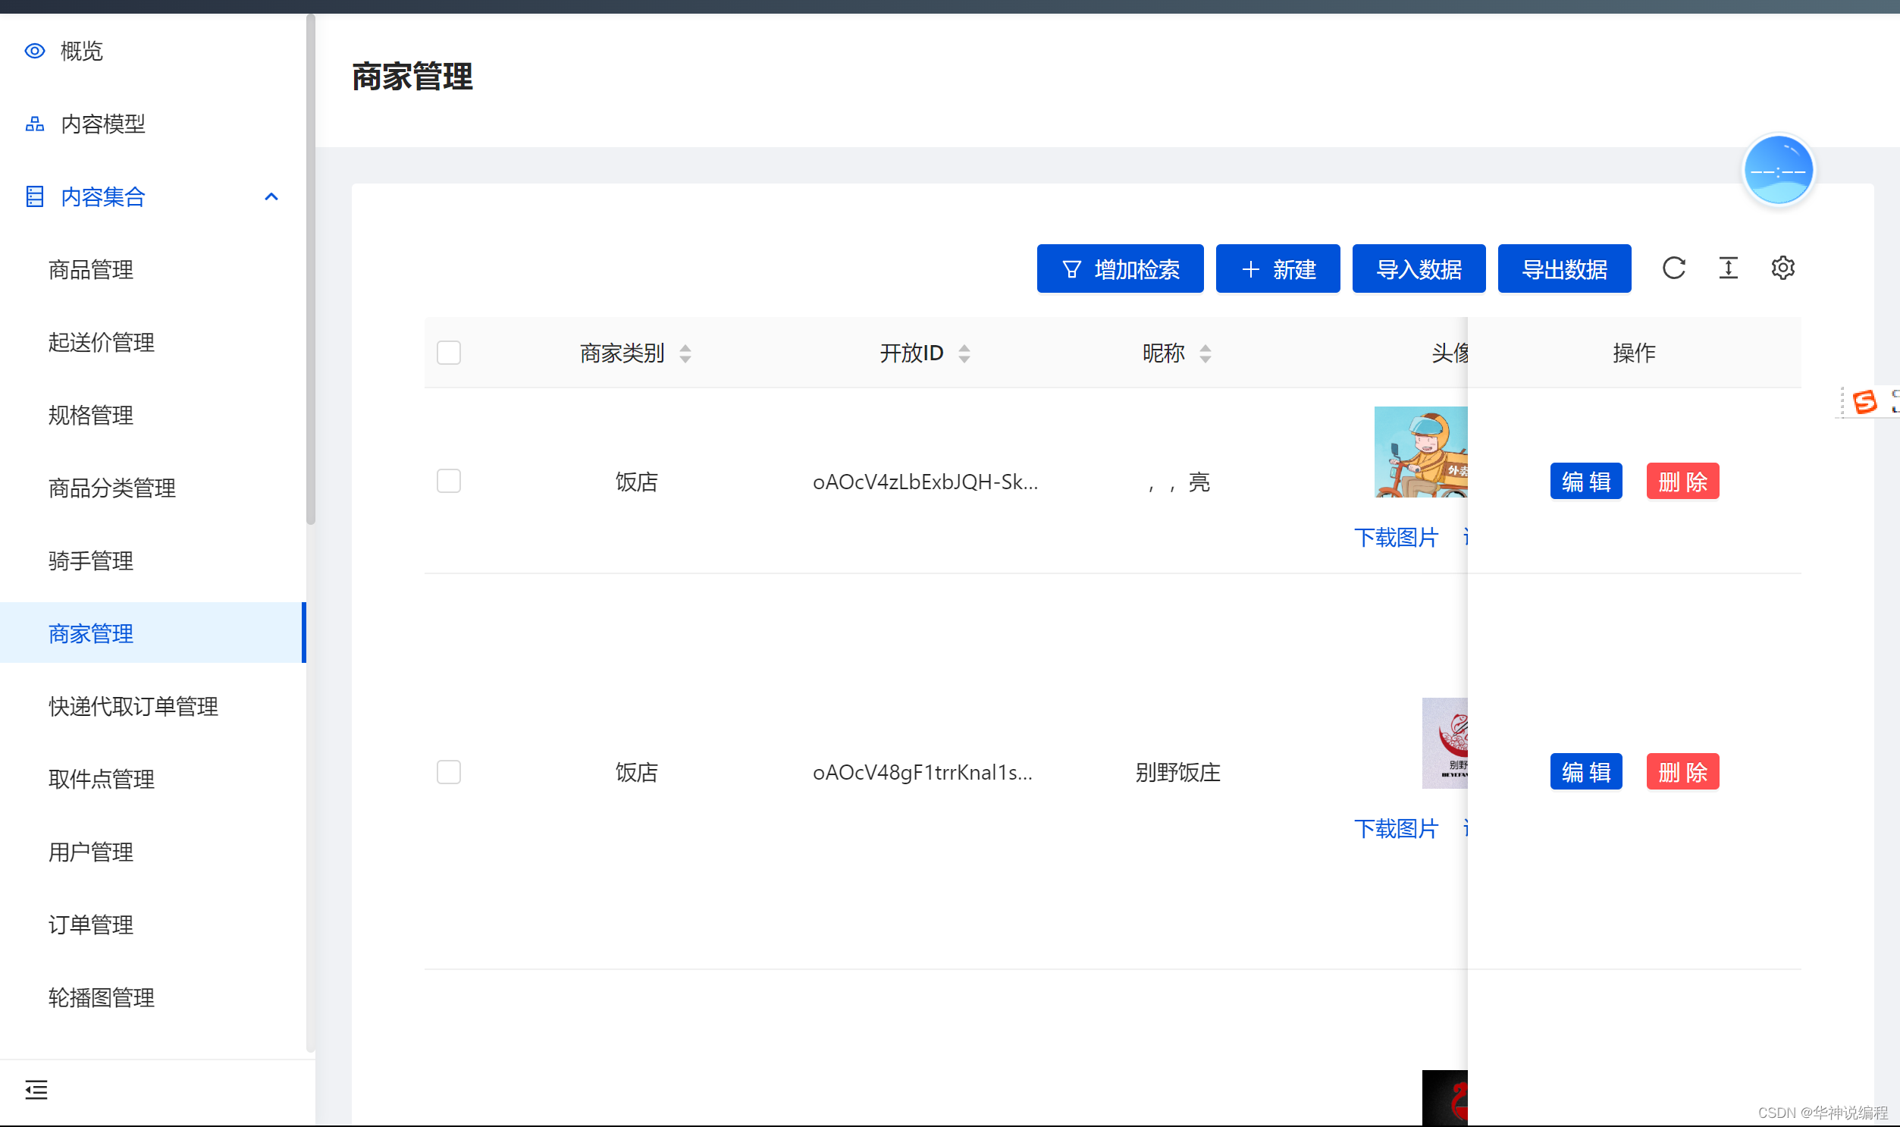Select 订单管理 menu item
The image size is (1900, 1127).
91,925
